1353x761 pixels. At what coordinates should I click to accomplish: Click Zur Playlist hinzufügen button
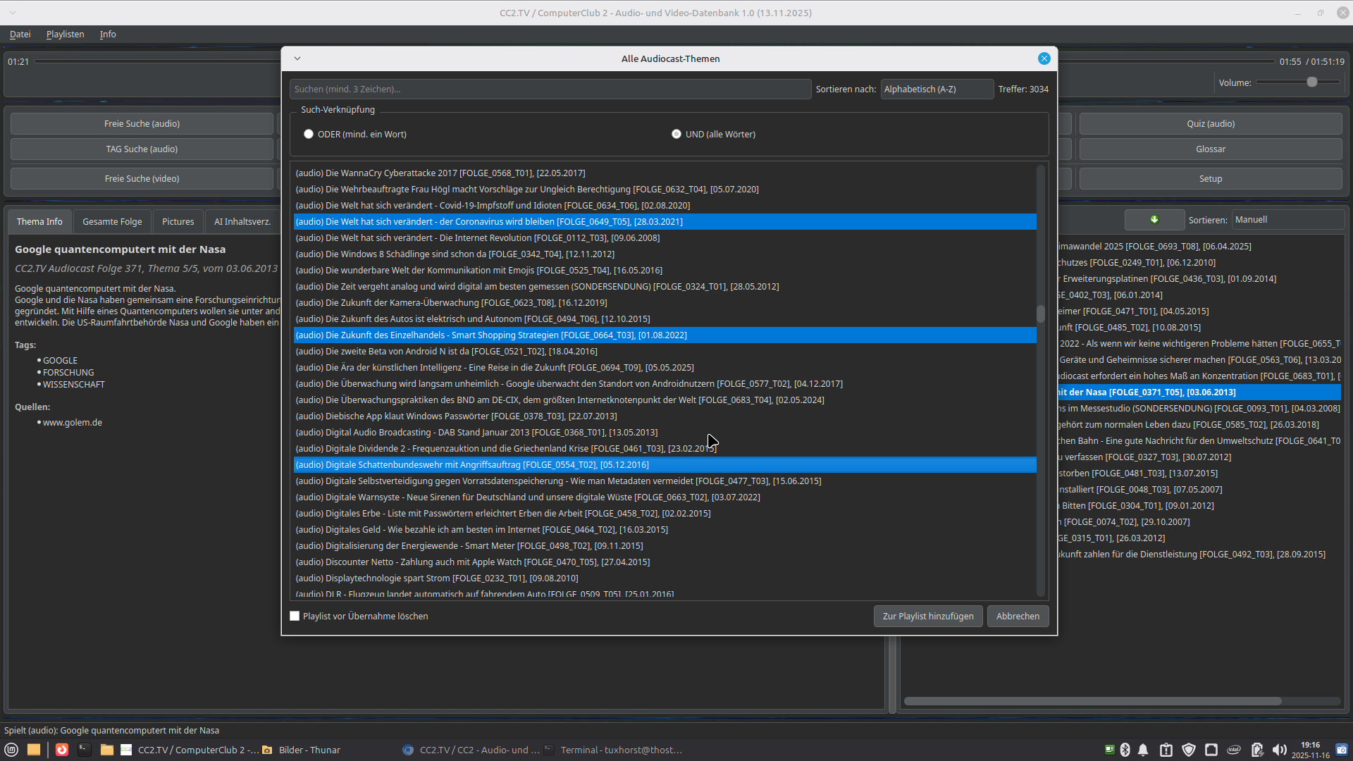[927, 616]
